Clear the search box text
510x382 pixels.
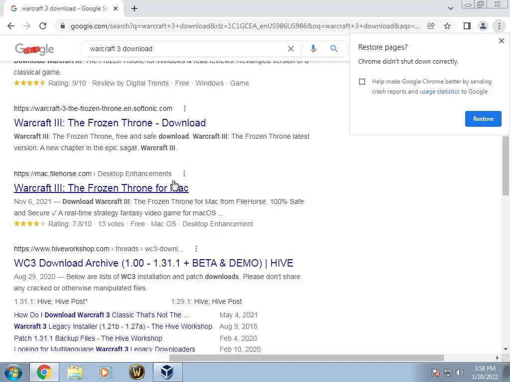[291, 49]
